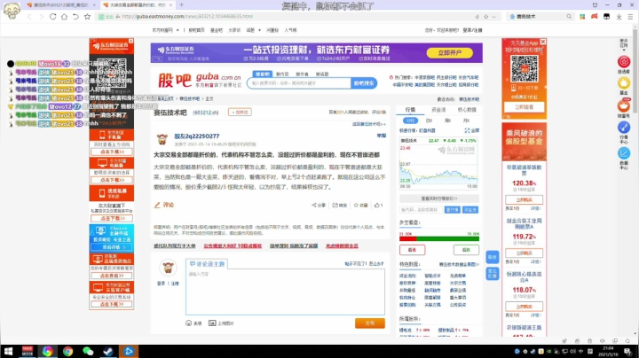Click the 评论 pencil icon under post

157,205
